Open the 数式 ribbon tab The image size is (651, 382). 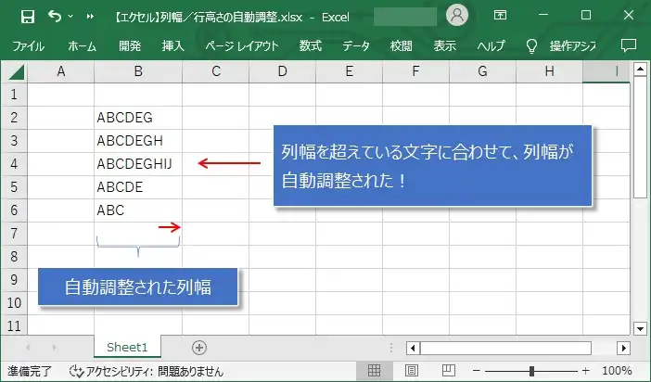pyautogui.click(x=311, y=45)
